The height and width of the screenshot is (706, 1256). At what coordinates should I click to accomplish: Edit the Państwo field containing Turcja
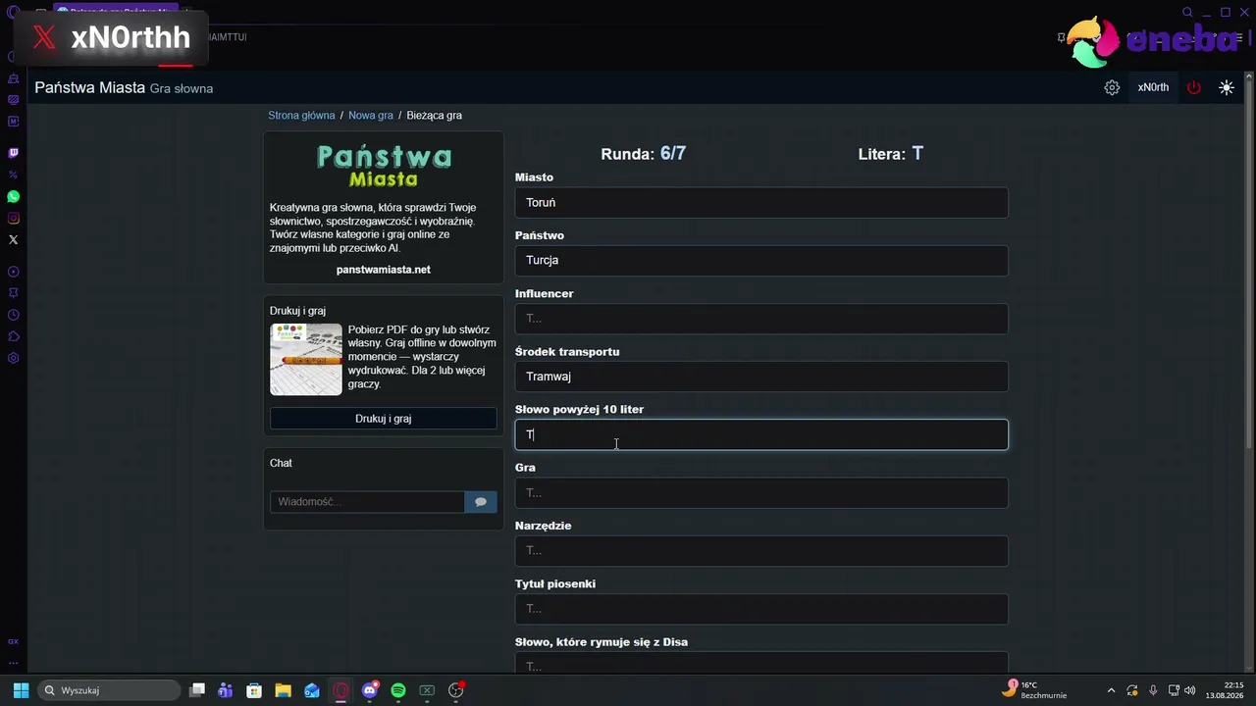pyautogui.click(x=761, y=261)
